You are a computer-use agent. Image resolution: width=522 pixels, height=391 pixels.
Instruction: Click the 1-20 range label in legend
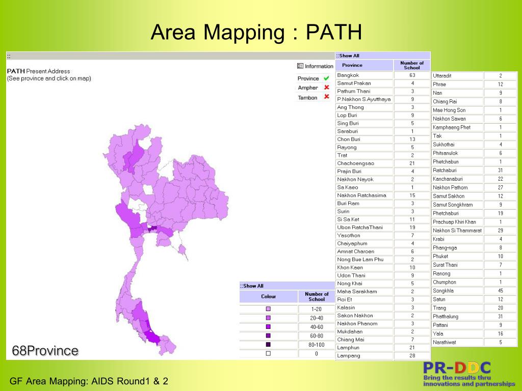(x=316, y=309)
